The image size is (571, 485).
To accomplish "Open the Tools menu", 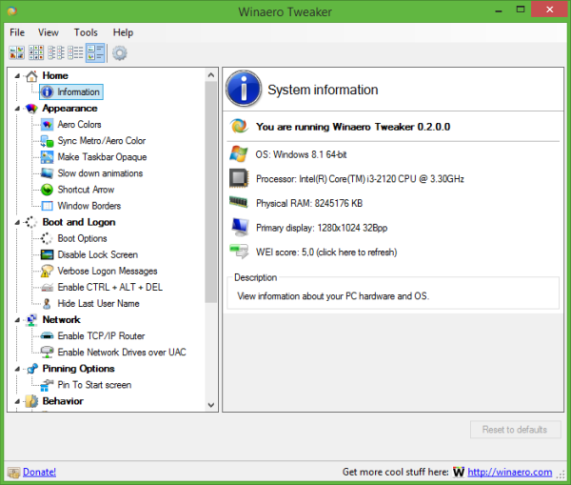I will [x=86, y=32].
